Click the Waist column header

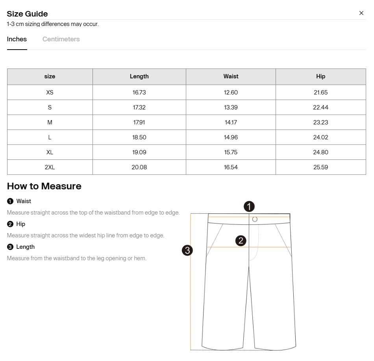point(231,76)
